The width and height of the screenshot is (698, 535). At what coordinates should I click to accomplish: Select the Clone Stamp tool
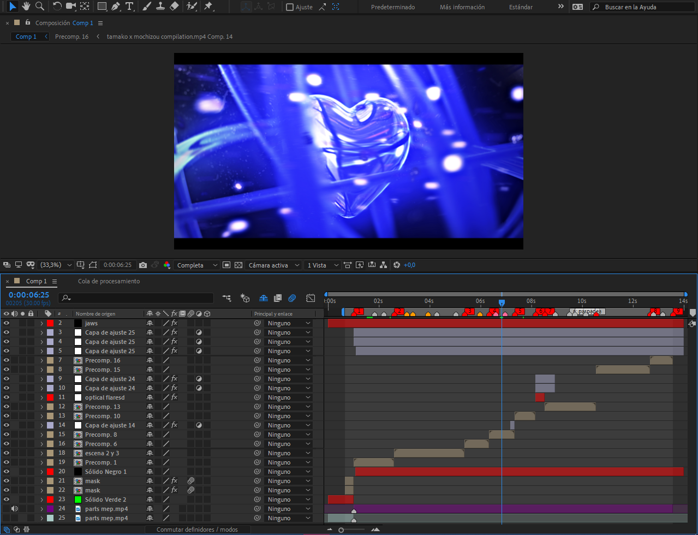point(160,7)
